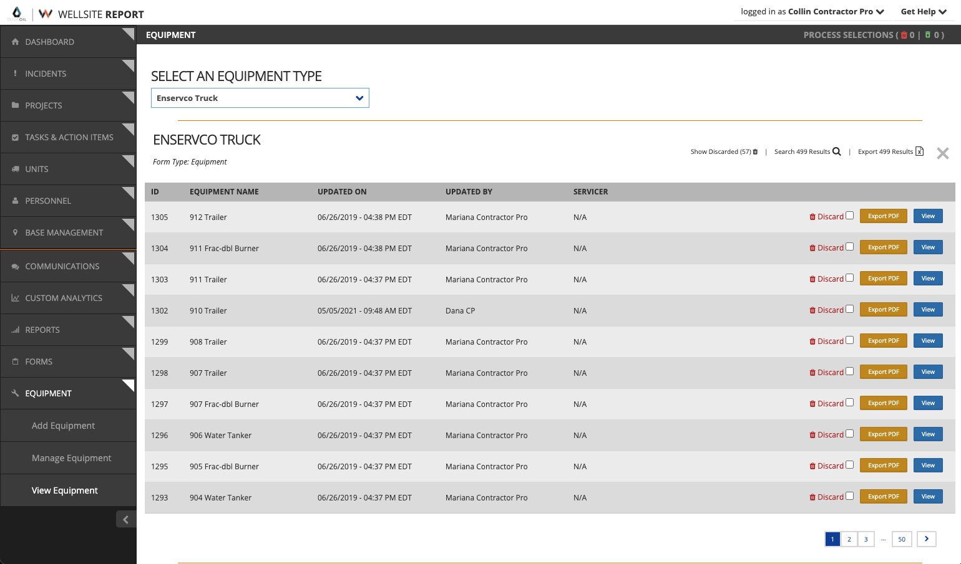
Task: Go to page 3
Action: [x=866, y=539]
